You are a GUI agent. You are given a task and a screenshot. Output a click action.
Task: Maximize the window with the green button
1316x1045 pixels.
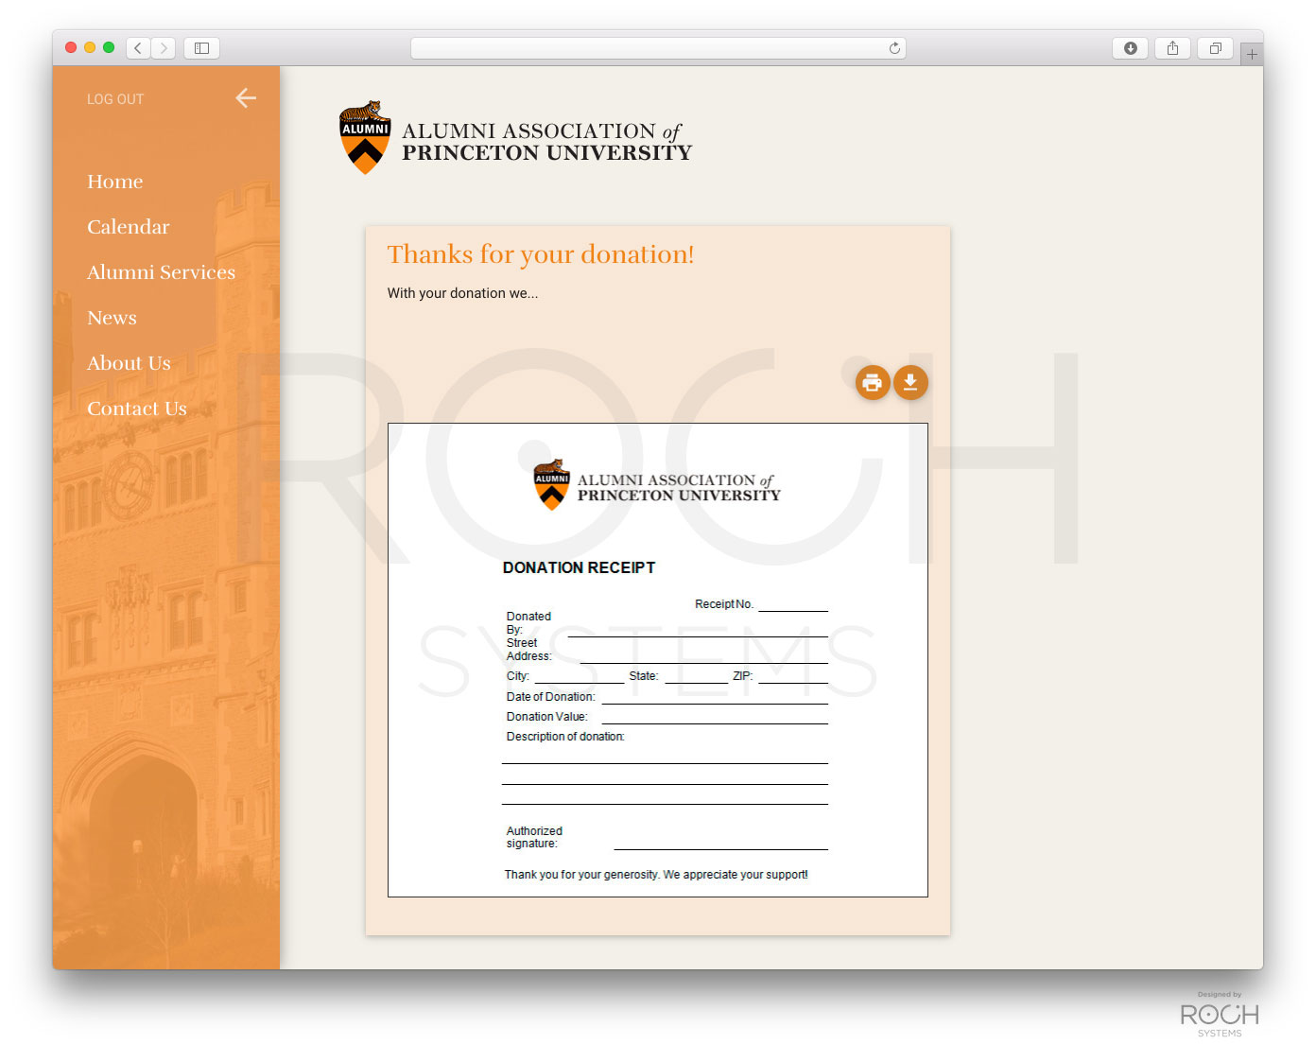(x=109, y=47)
